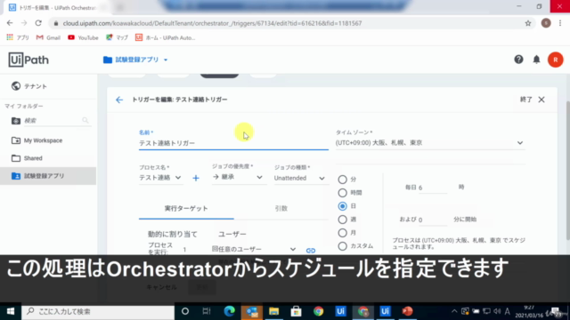Select the カスタム radio button
Screen dimensions: 570x320
[342, 246]
